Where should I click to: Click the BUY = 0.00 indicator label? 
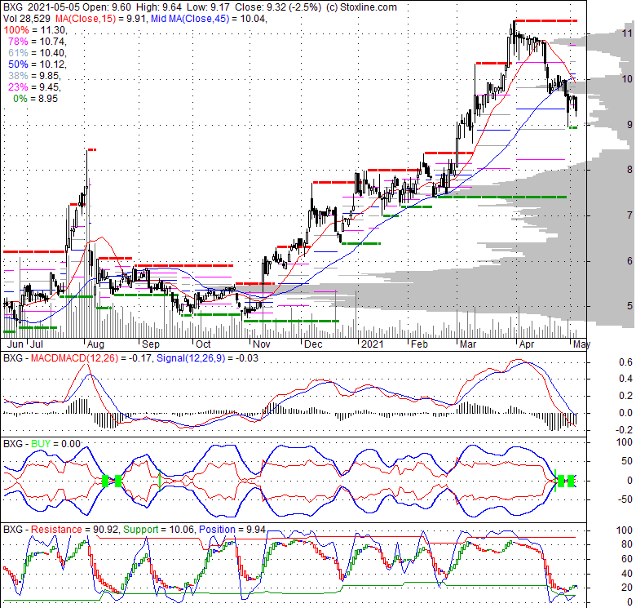pos(55,444)
